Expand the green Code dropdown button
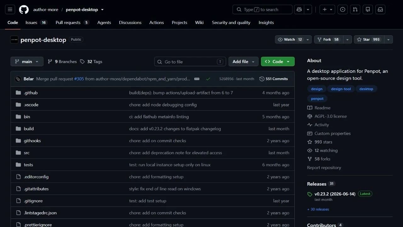Screen dimensions: 403x227 pos(278,61)
